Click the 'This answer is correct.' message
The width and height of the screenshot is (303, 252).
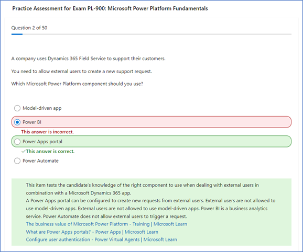tap(50, 151)
